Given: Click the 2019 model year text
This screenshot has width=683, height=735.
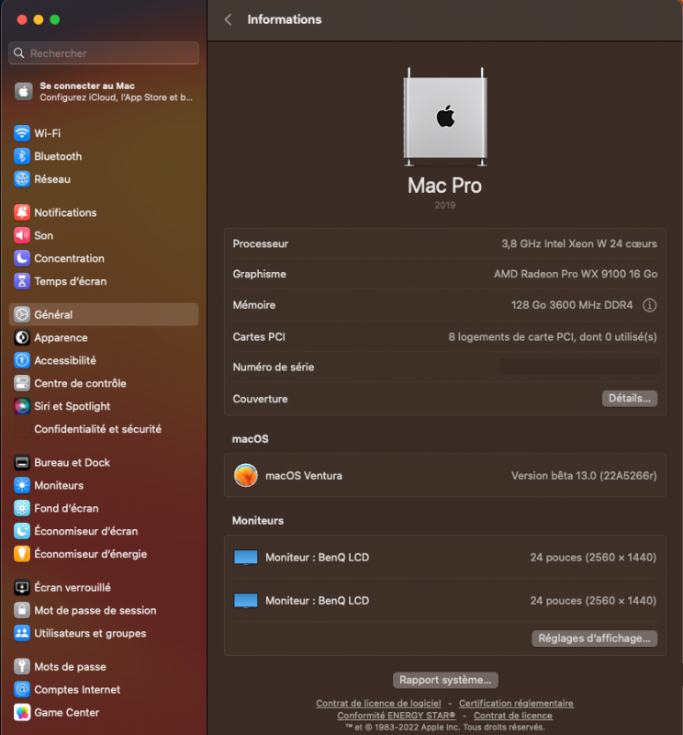Looking at the screenshot, I should point(445,205).
